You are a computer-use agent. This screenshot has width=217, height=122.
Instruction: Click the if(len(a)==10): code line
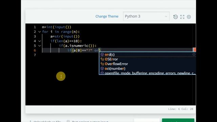click(x=66, y=41)
